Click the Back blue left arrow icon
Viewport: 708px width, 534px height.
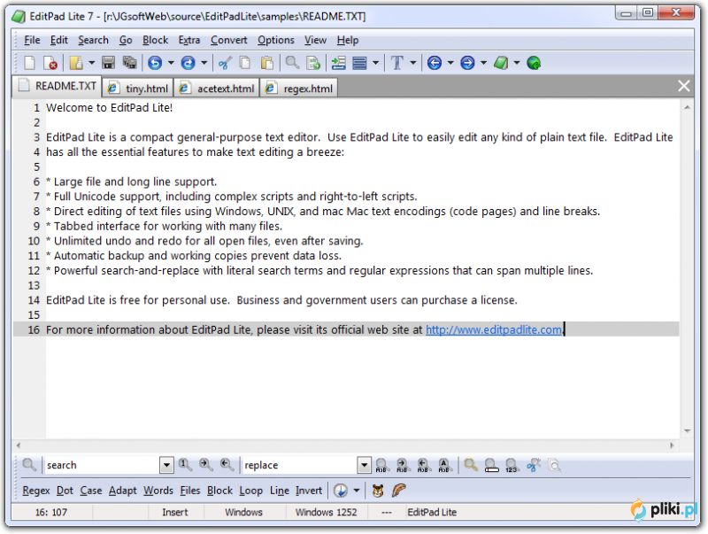point(435,63)
